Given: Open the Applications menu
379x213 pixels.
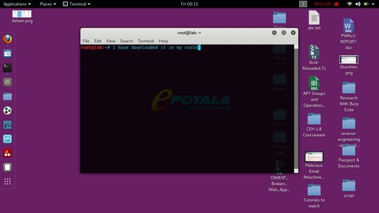Looking at the screenshot, I should point(17,4).
